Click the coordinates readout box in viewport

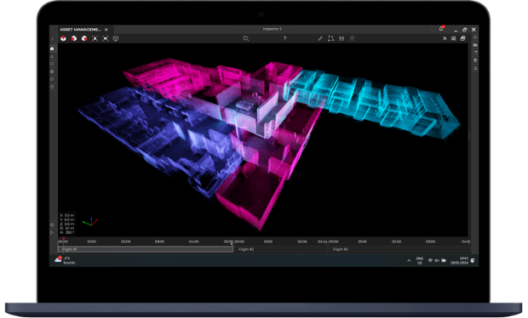[66, 224]
